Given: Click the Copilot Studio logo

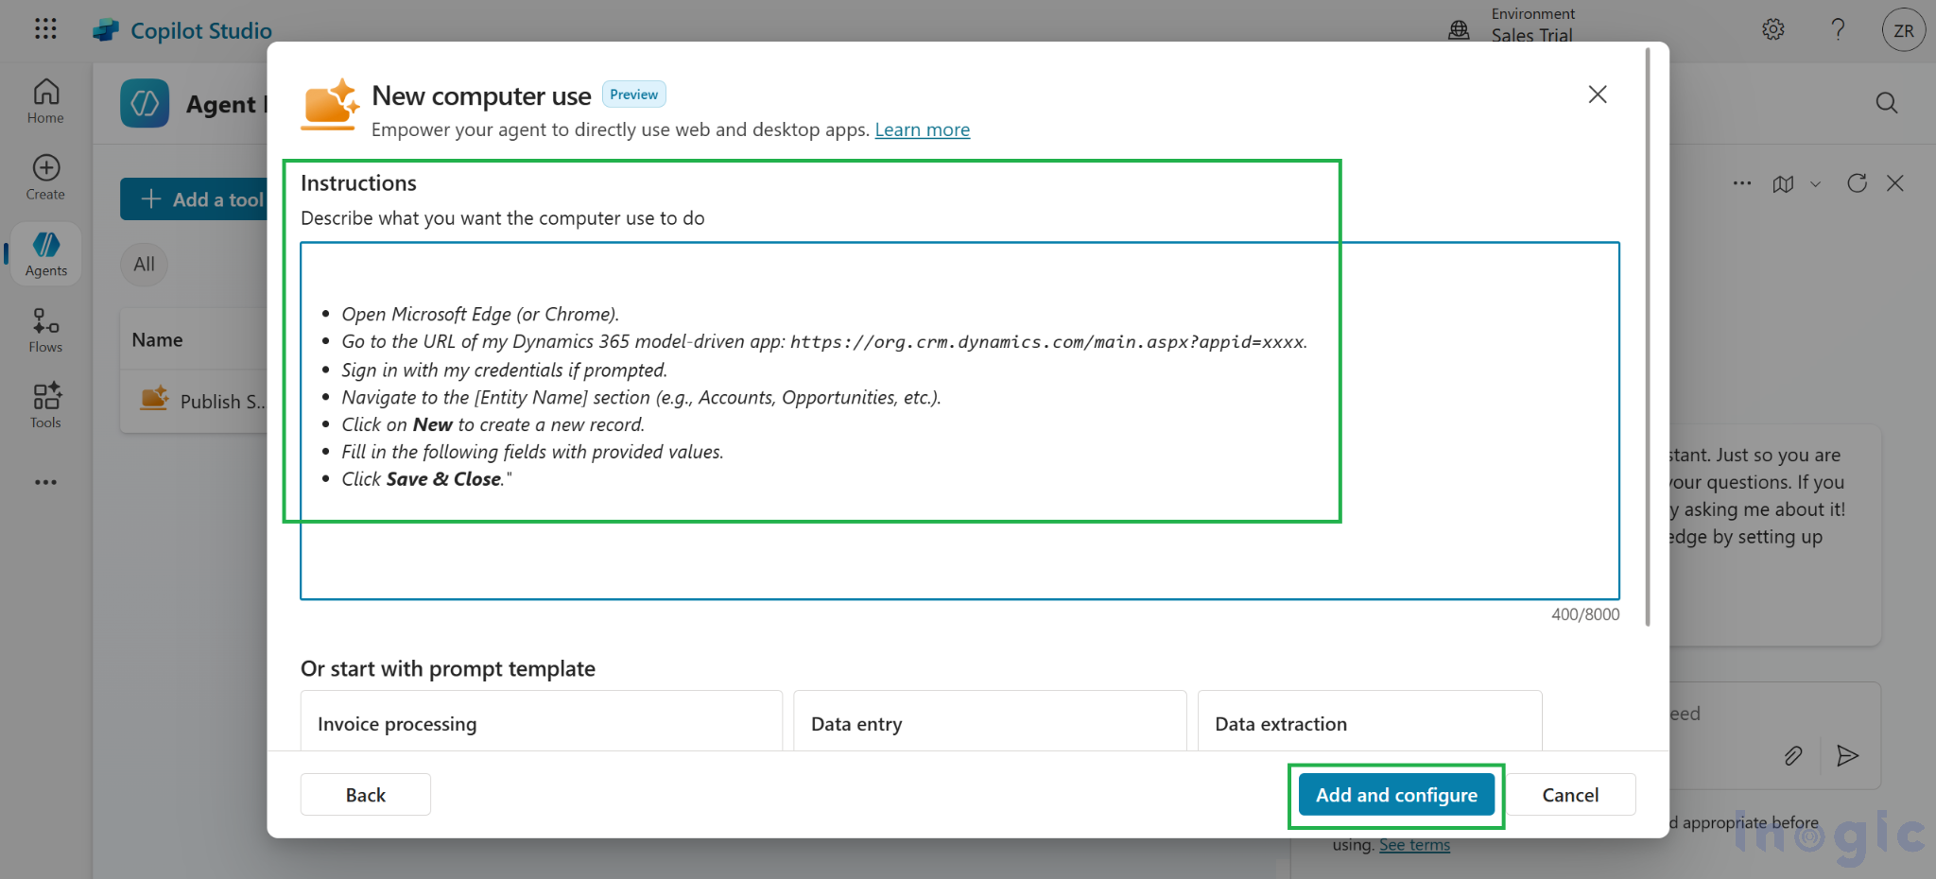Looking at the screenshot, I should click(x=106, y=30).
